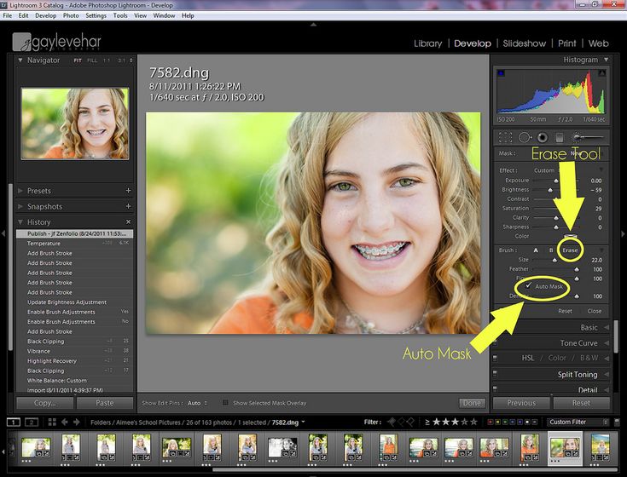Switch to the Erase brush mode
The width and height of the screenshot is (627, 477).
570,250
